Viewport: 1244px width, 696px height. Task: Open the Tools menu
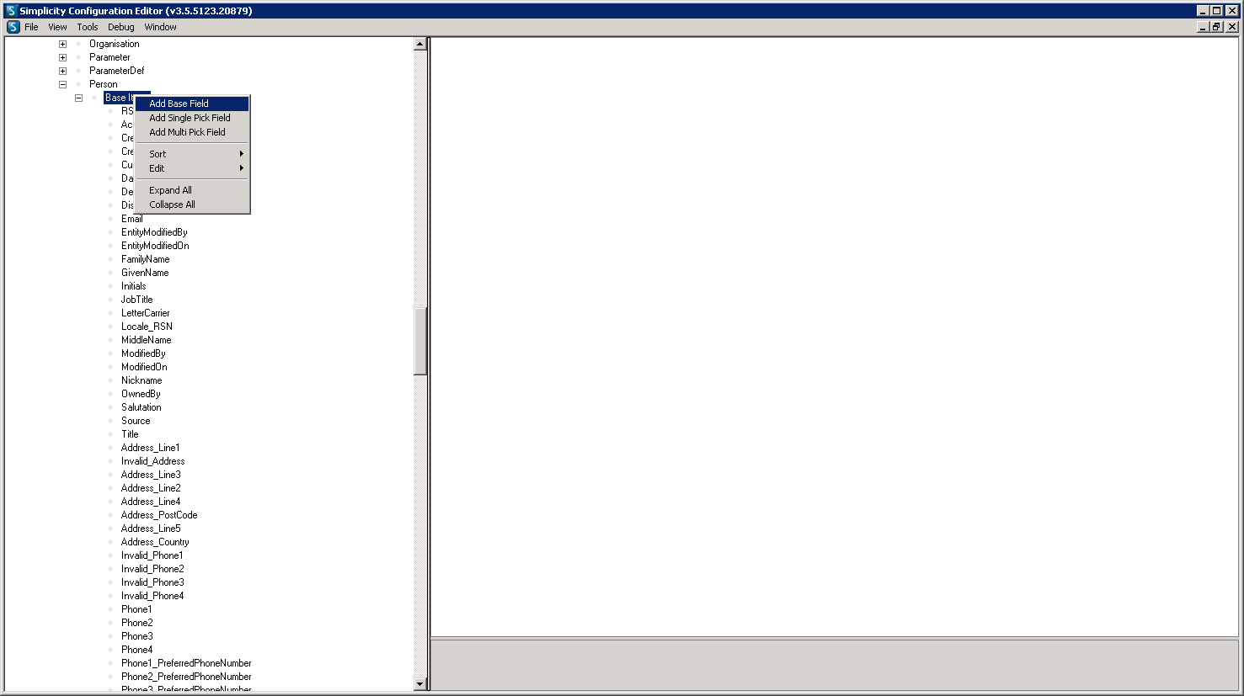click(88, 27)
